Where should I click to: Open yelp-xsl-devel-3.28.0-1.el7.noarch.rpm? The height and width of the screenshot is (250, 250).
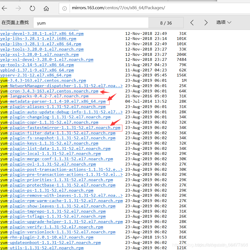pos(47,59)
